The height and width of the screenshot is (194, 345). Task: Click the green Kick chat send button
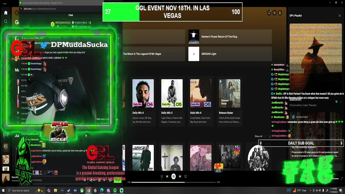tap(118, 180)
